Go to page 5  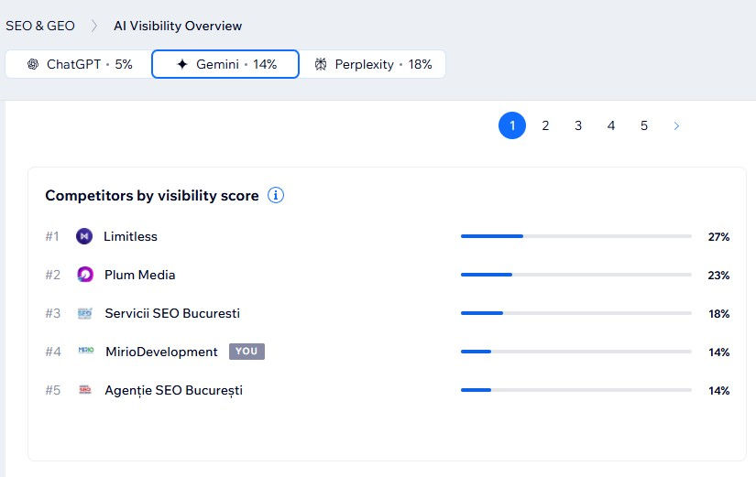coord(643,125)
